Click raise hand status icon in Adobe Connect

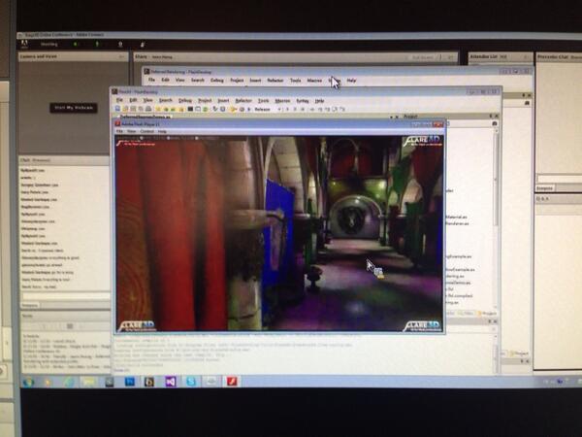[x=143, y=45]
